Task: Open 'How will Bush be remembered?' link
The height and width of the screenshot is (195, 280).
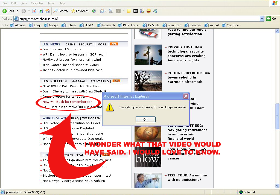Action: [x=67, y=102]
